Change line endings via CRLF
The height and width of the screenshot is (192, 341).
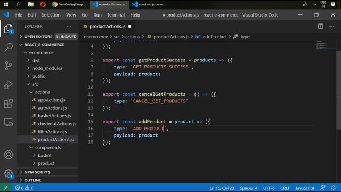(285, 188)
